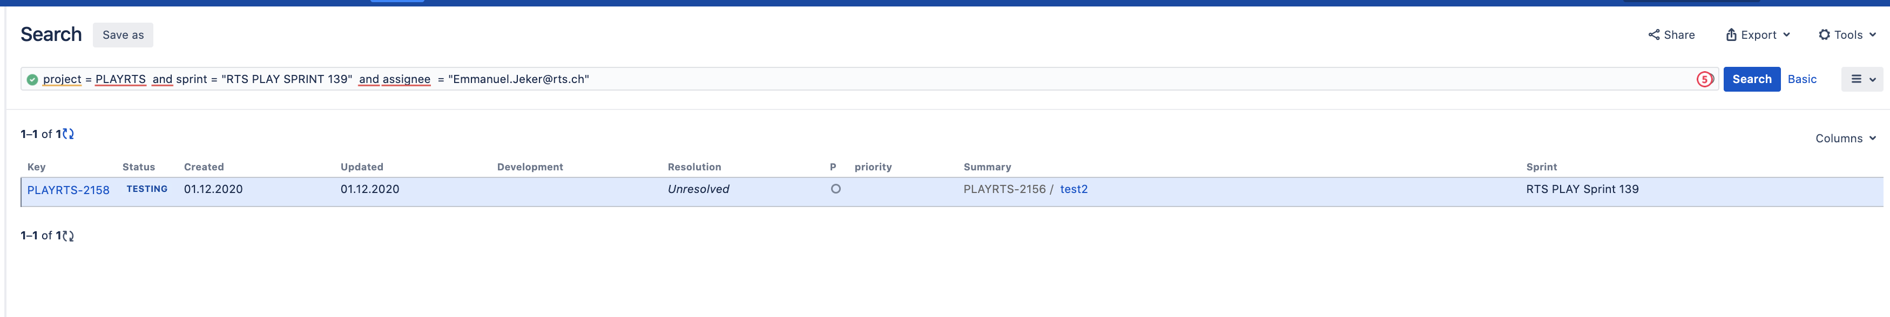Sort by Status column header

139,167
